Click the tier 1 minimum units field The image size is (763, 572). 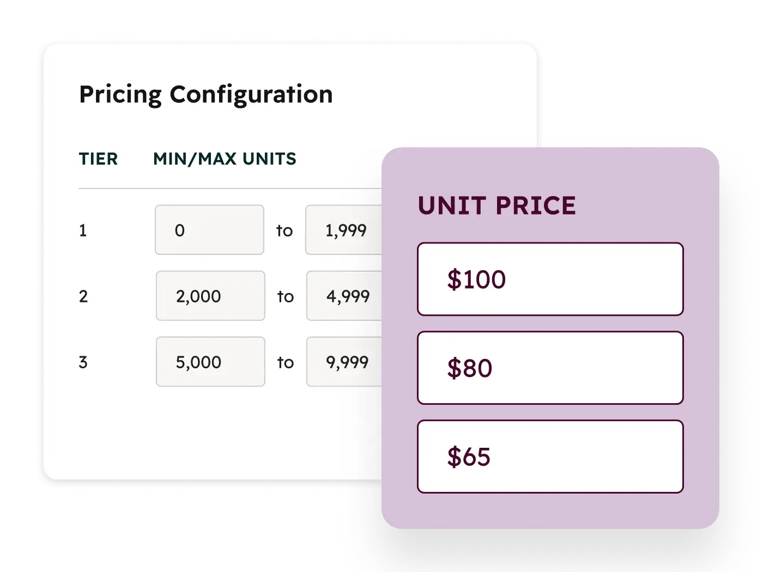pos(209,230)
